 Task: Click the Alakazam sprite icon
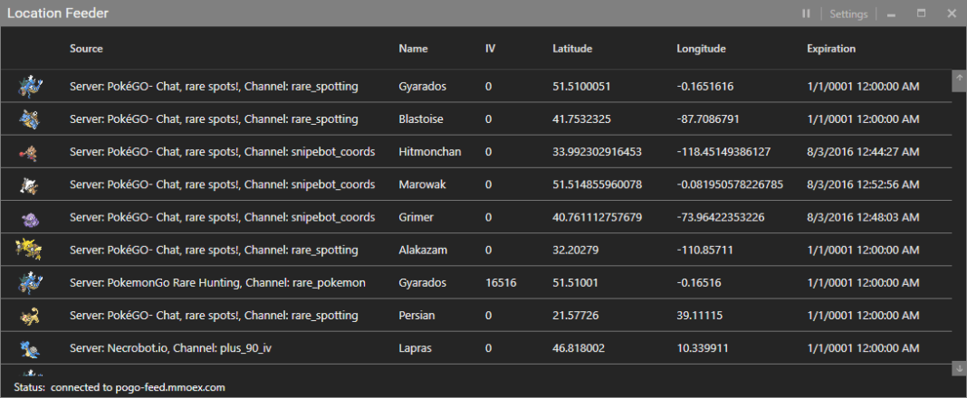pyautogui.click(x=29, y=250)
